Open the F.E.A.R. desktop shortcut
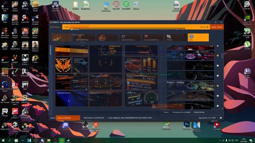The height and width of the screenshot is (143, 255). click(35, 59)
